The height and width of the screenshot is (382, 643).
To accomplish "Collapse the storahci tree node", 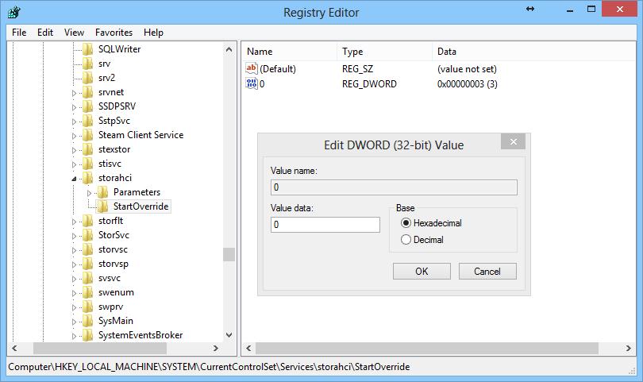I will coord(75,179).
